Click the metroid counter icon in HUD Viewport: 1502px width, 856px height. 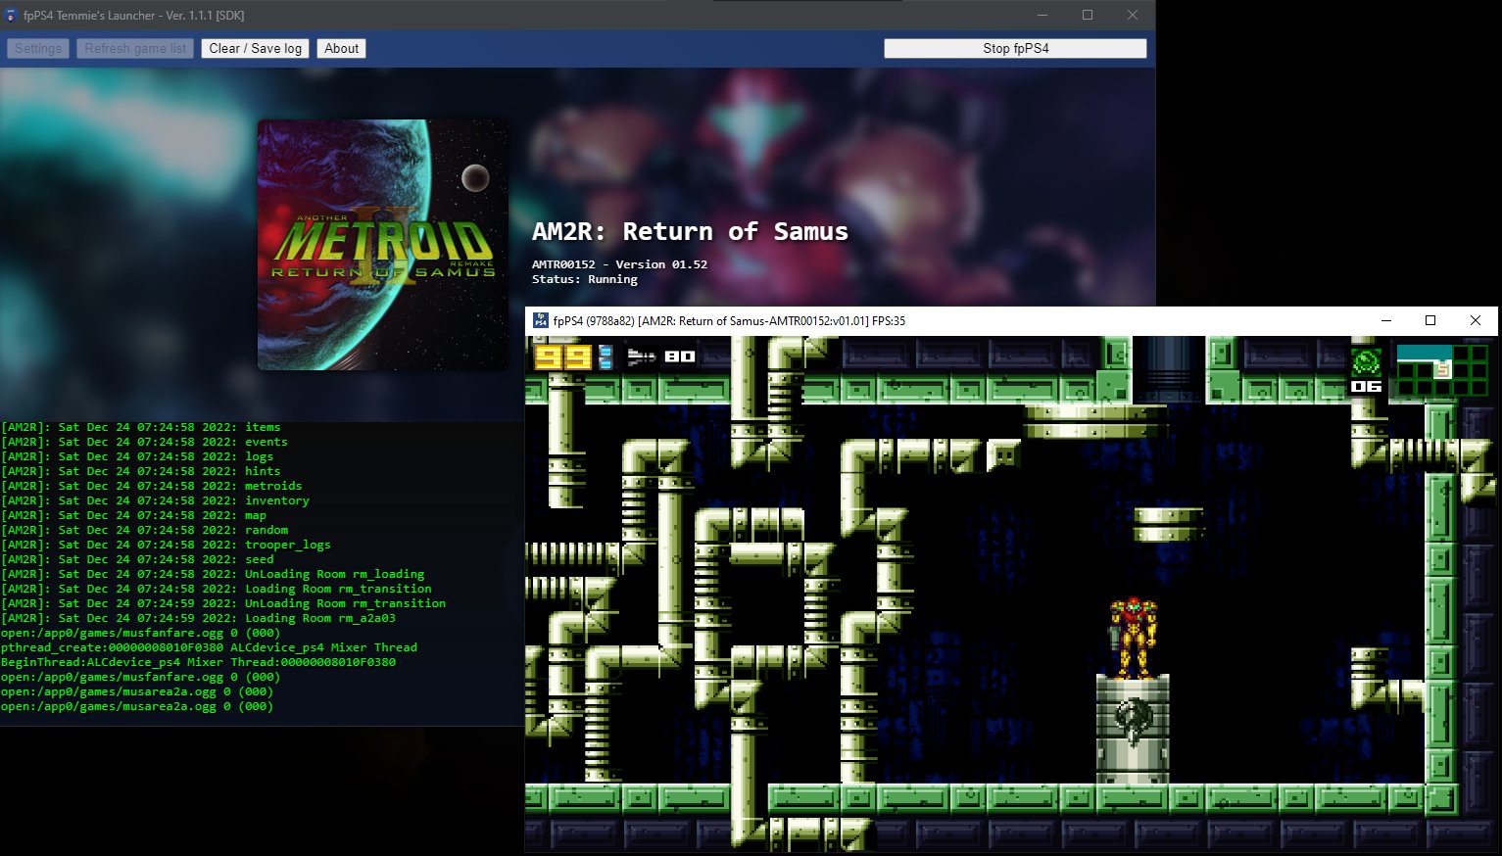click(x=1366, y=362)
